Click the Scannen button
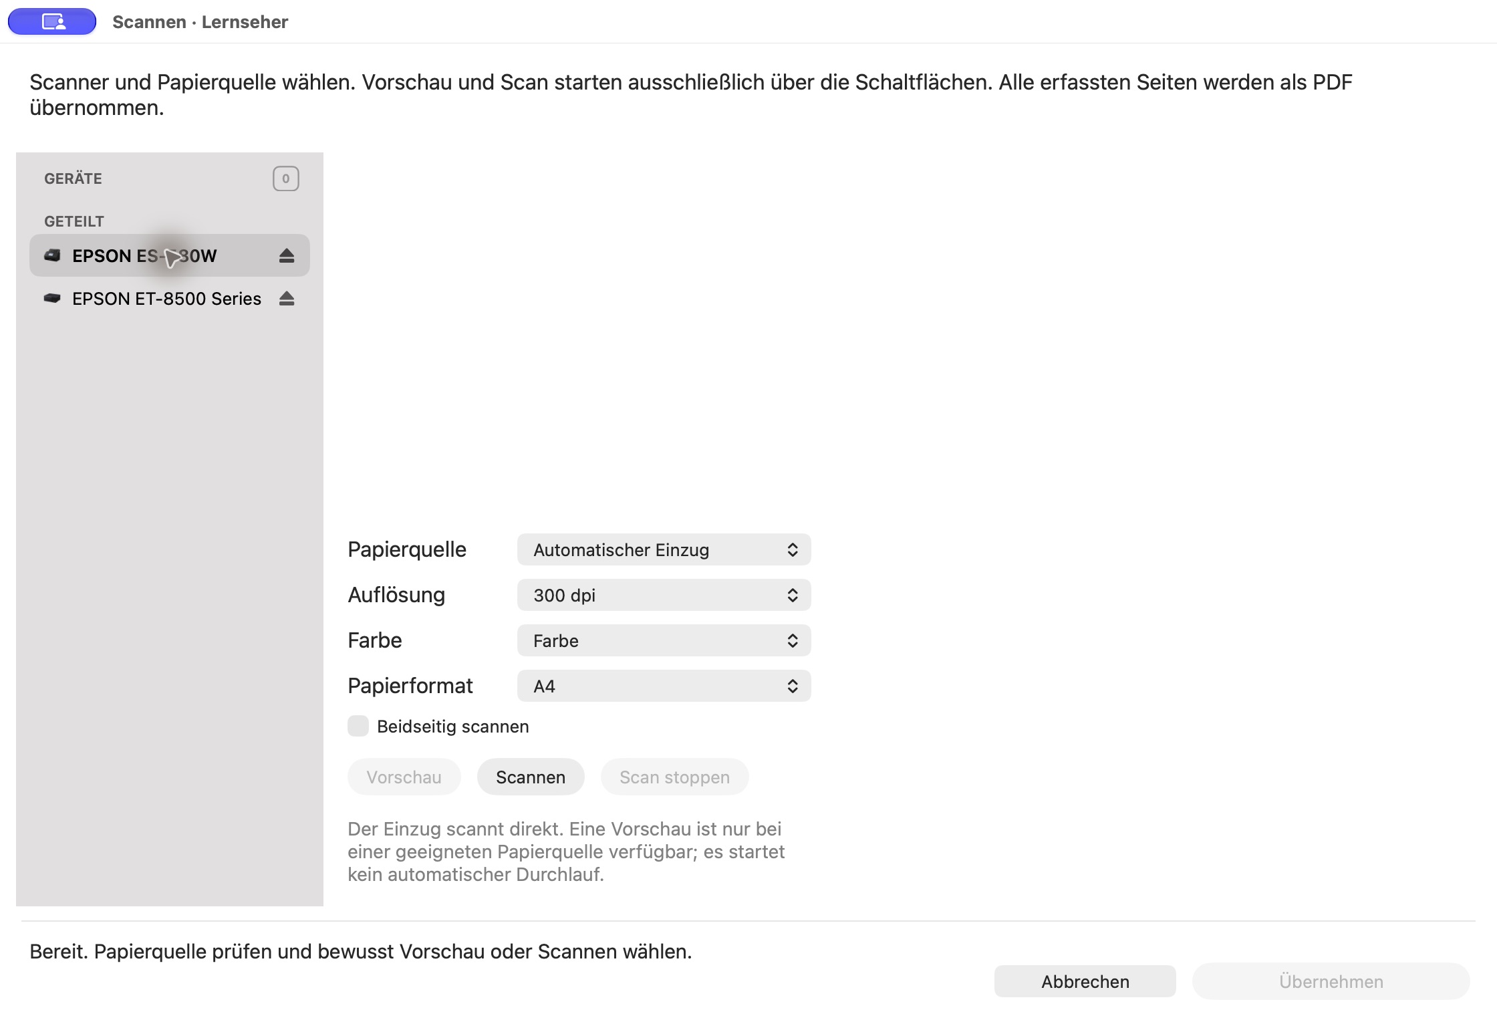This screenshot has height=1032, width=1497. click(x=531, y=777)
